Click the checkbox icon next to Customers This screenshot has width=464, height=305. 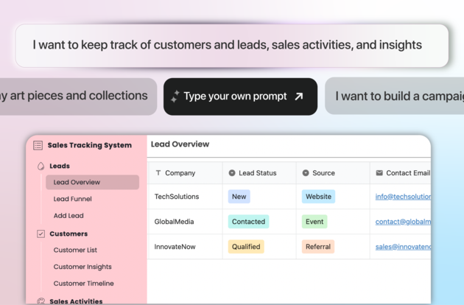pos(41,234)
